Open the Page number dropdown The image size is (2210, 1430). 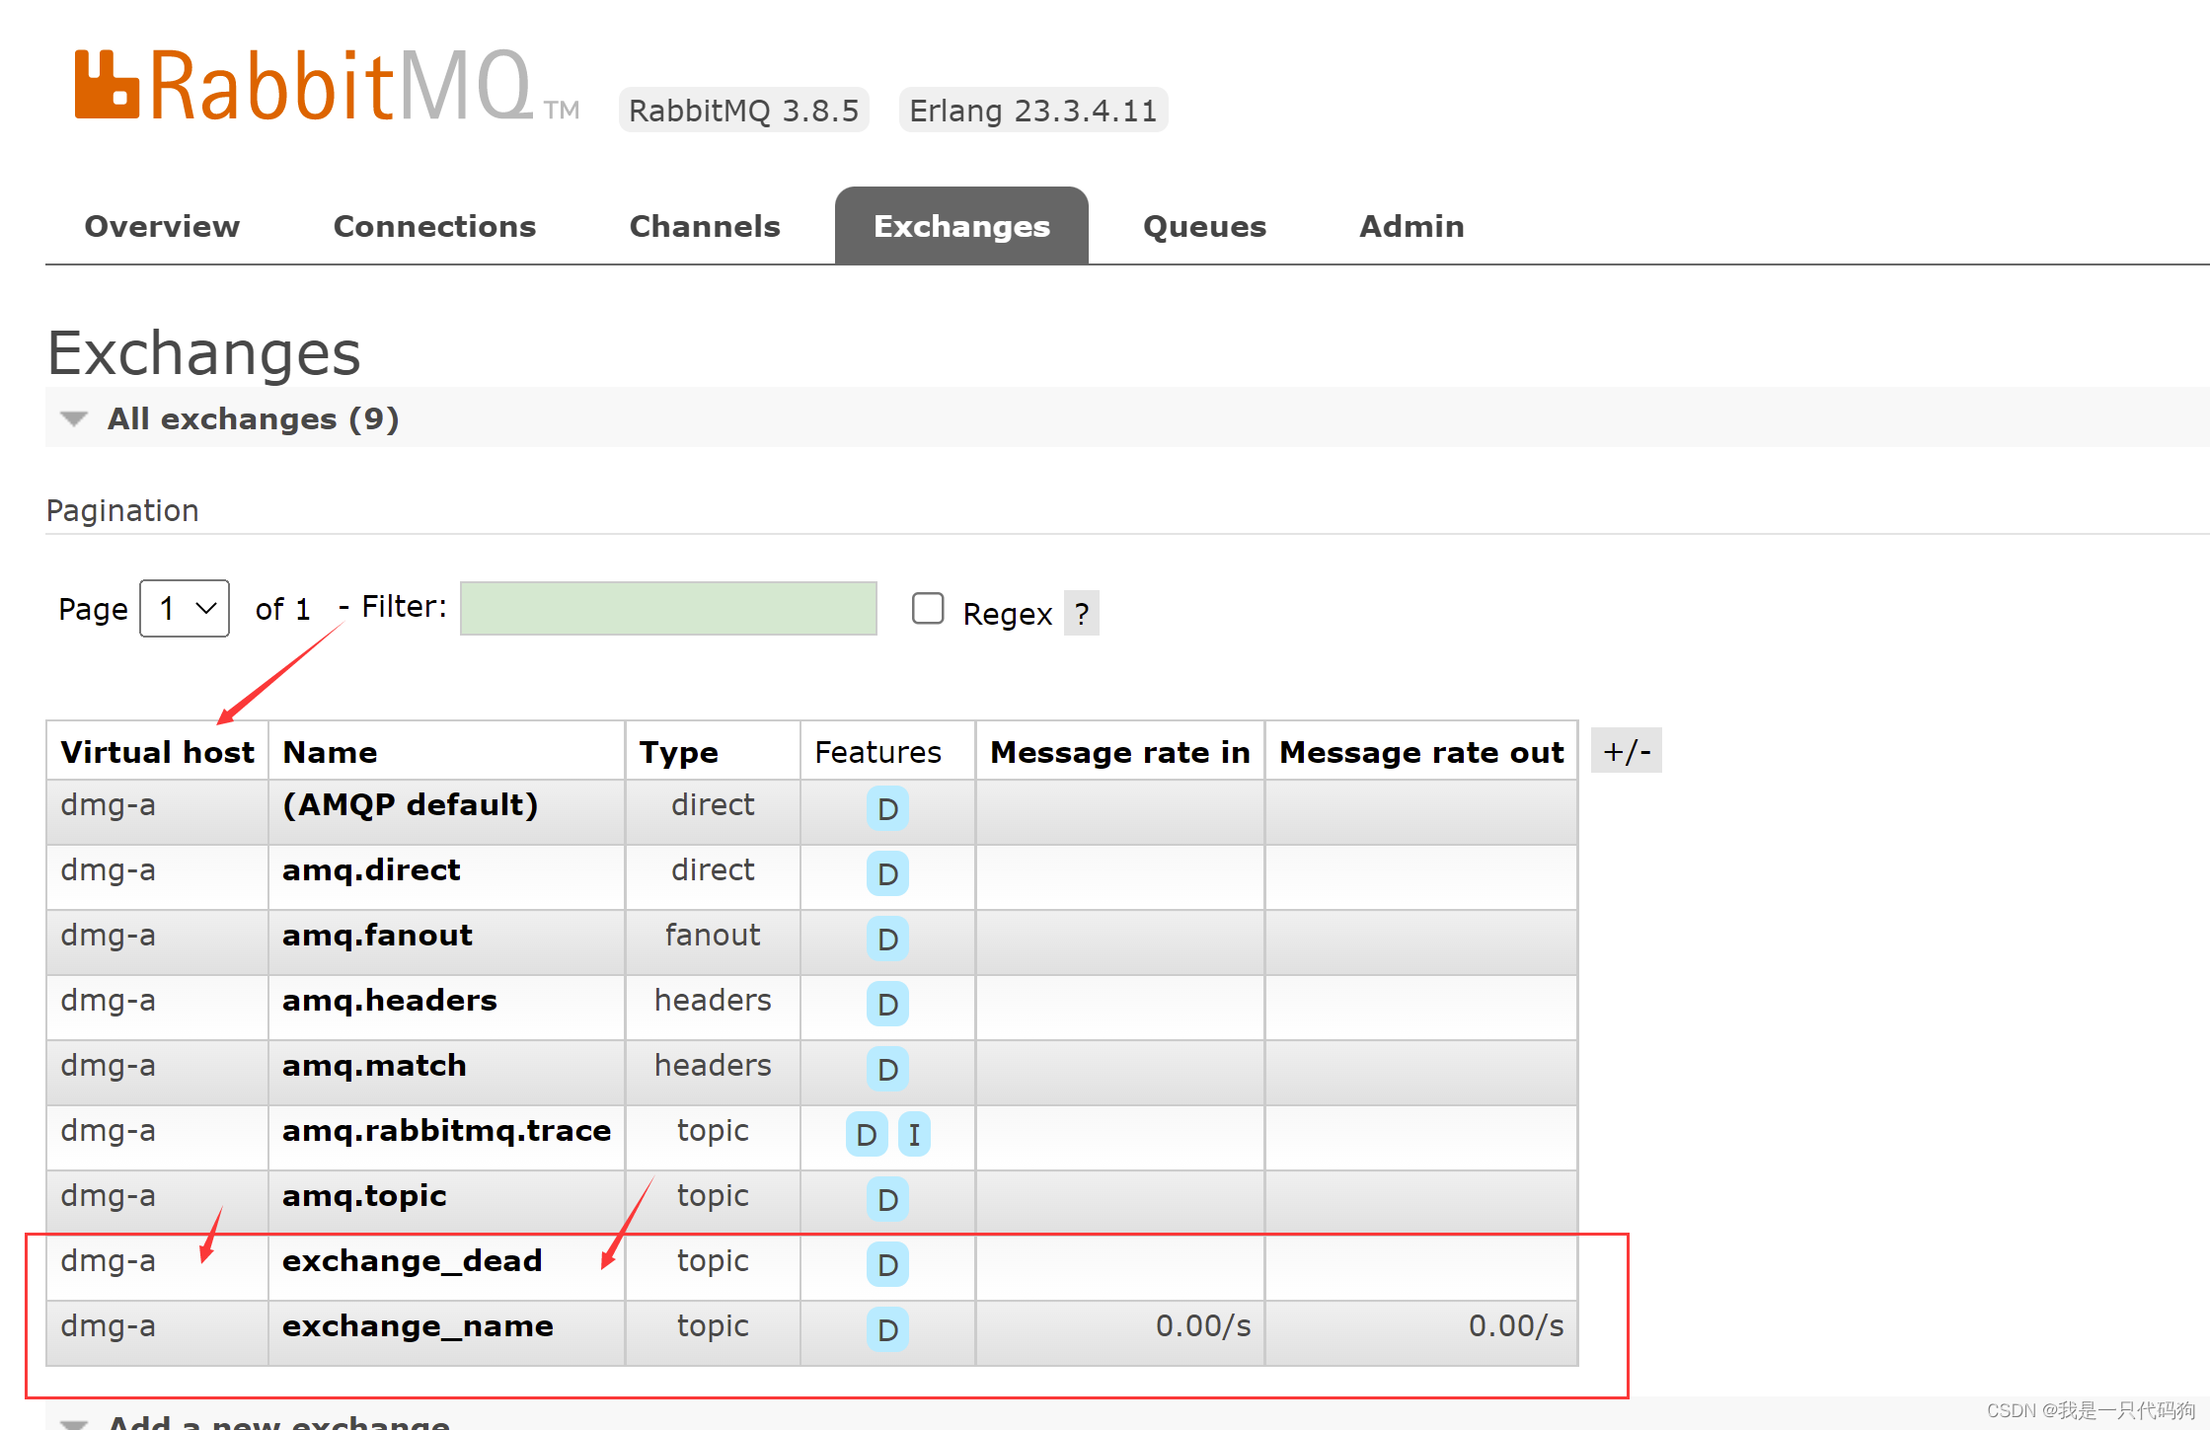185,608
